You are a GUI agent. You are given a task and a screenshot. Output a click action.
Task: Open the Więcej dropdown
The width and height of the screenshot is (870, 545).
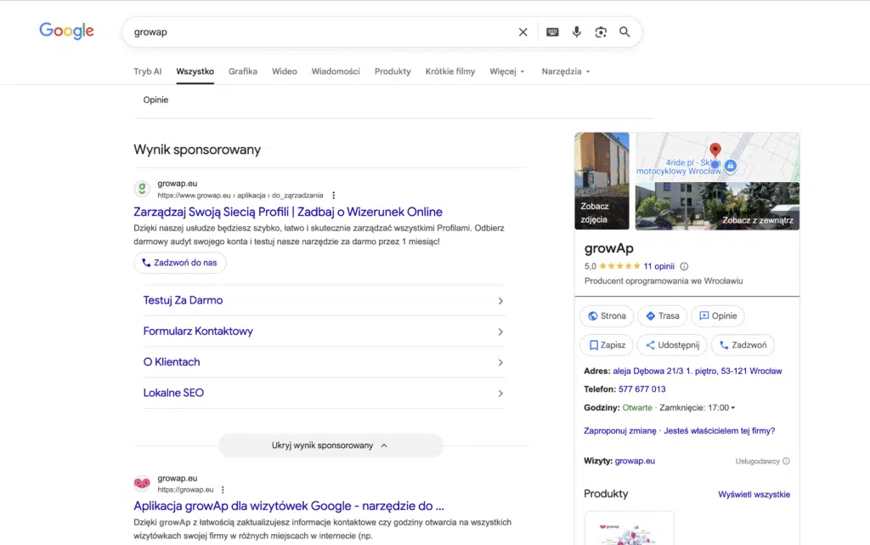[506, 71]
